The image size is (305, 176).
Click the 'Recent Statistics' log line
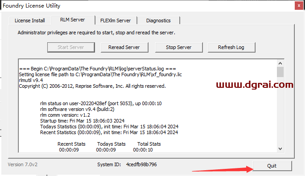(x=109, y=132)
